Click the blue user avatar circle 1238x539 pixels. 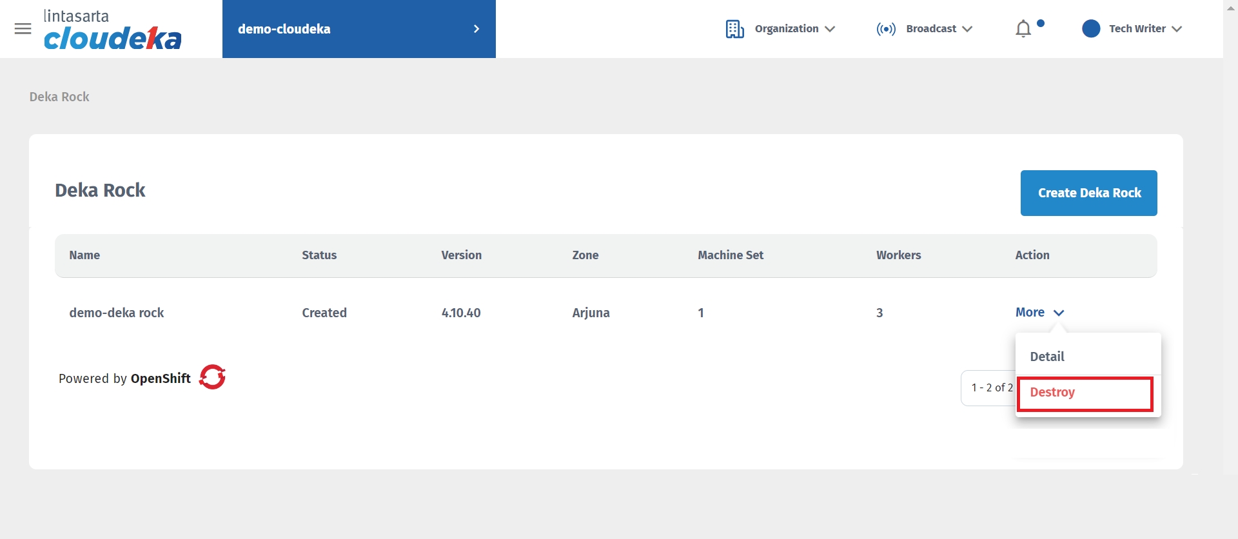click(x=1091, y=29)
